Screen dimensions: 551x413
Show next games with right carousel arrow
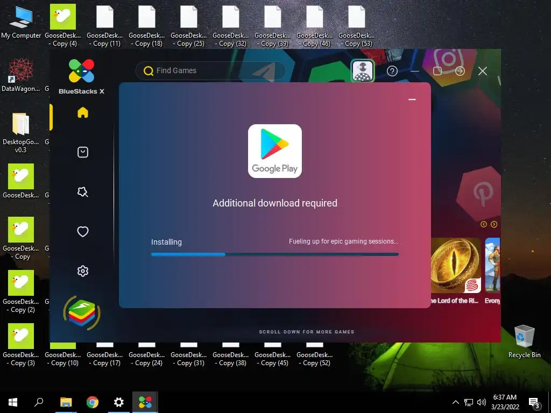coord(494,224)
